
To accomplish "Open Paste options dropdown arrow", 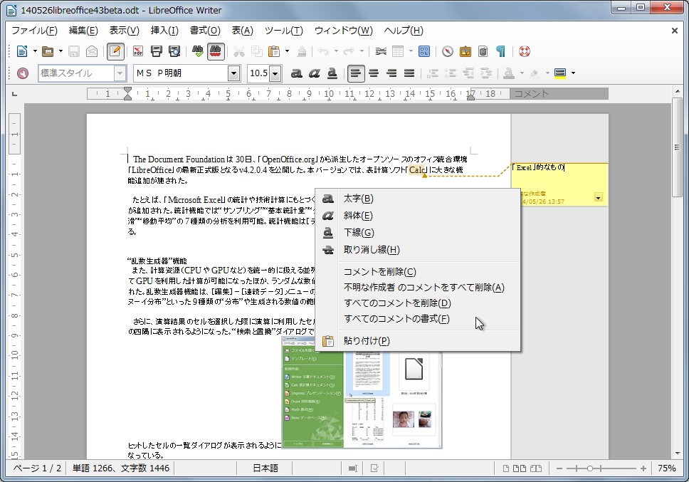I will (288, 51).
